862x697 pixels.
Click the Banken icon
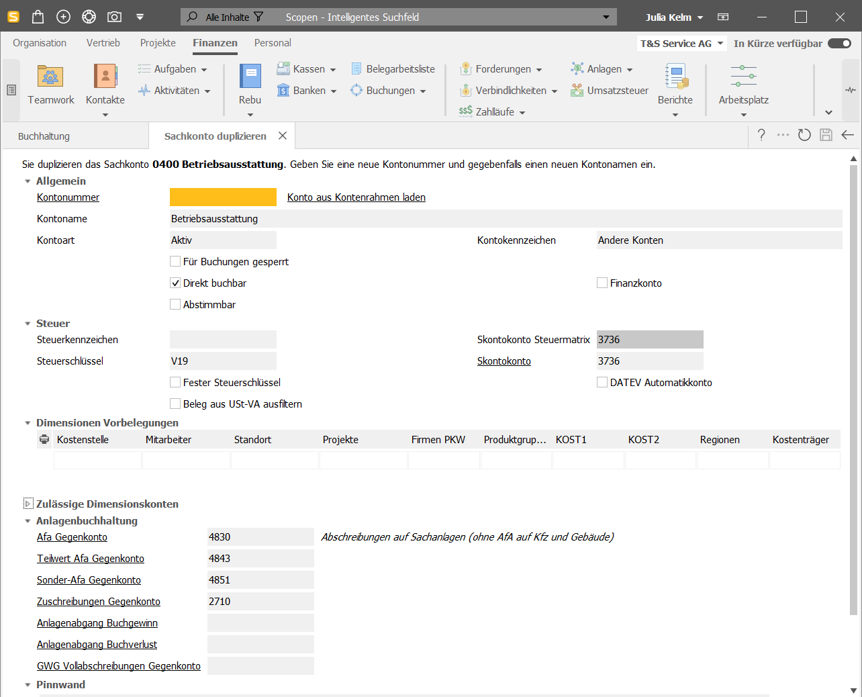coord(283,90)
